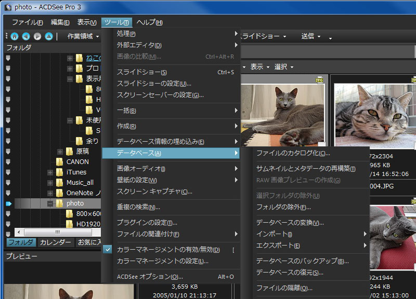Select the Home navigation icon on toolbar
The width and height of the screenshot is (416, 299).
point(14,36)
